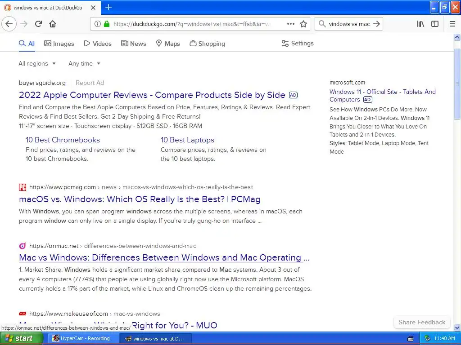Open the Shopping search tab
The image size is (461, 345).
(x=207, y=44)
